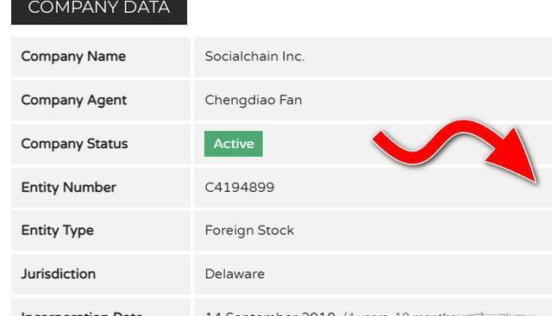This screenshot has width=552, height=316.
Task: Click the Delaware jurisdiction value
Action: click(235, 274)
